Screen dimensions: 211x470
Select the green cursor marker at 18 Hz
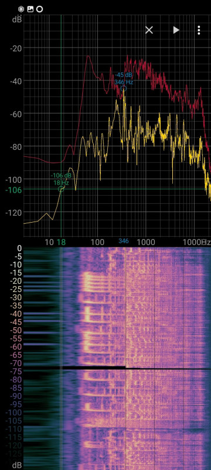[x=61, y=189]
